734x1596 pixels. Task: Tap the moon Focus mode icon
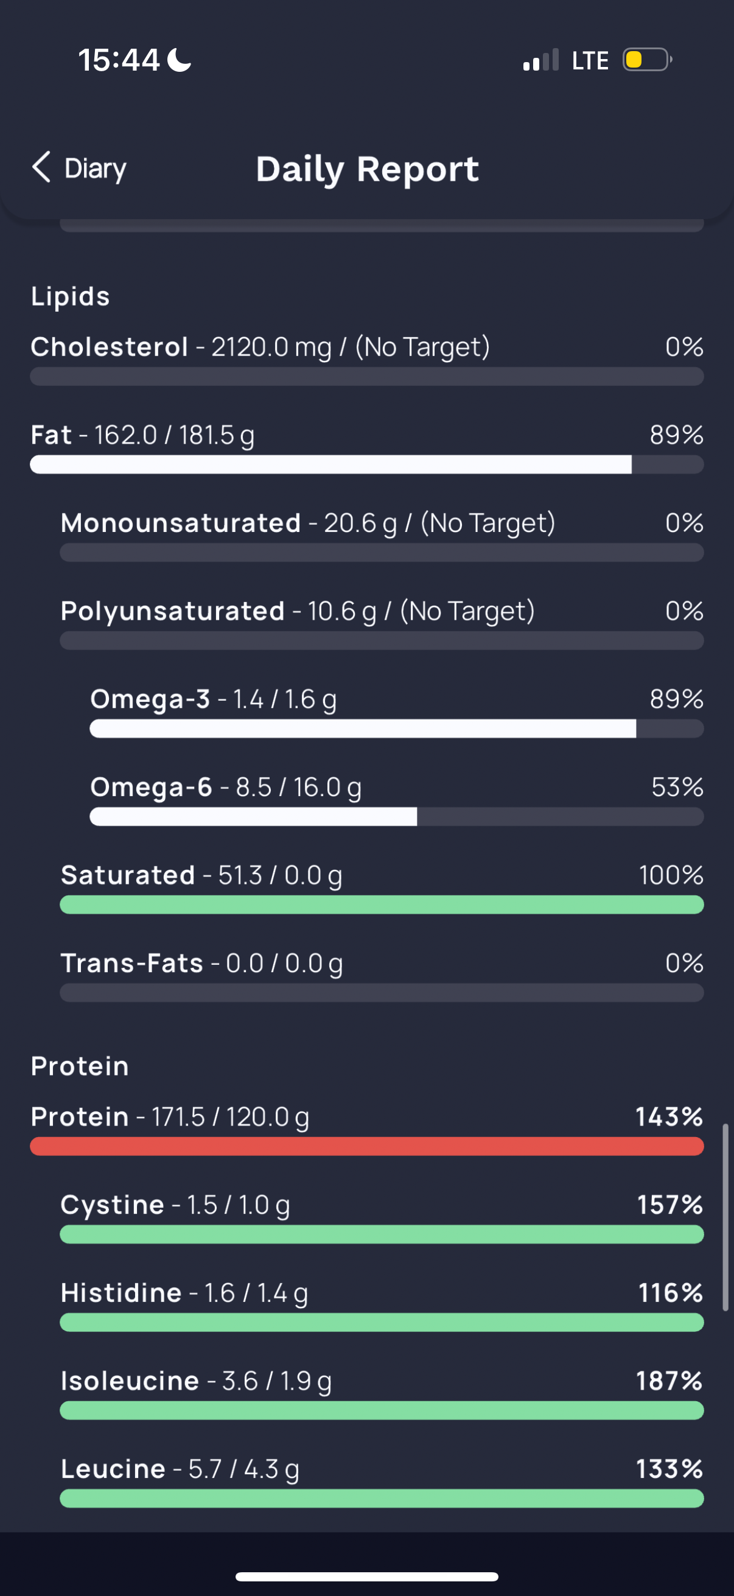[180, 60]
